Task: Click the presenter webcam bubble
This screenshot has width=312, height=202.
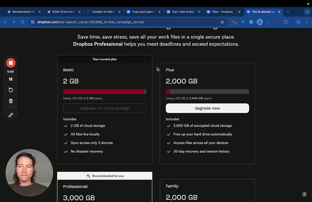Action: (x=29, y=173)
